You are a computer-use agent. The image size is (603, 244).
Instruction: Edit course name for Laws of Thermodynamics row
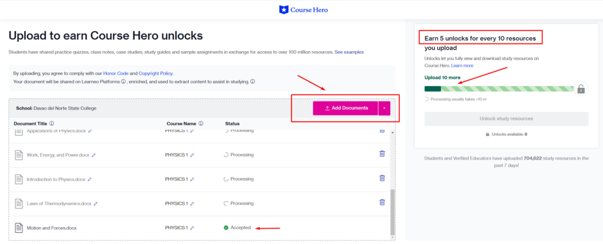(192, 204)
